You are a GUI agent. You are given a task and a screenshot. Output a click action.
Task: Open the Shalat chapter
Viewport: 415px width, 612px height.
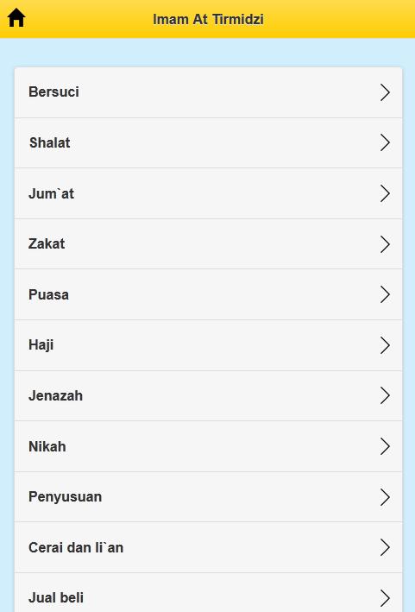pyautogui.click(x=208, y=142)
